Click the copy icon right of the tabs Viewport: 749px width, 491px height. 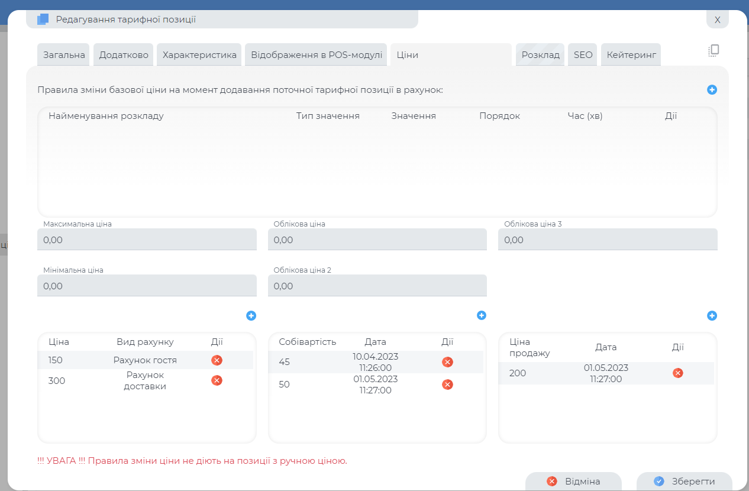[x=714, y=51]
